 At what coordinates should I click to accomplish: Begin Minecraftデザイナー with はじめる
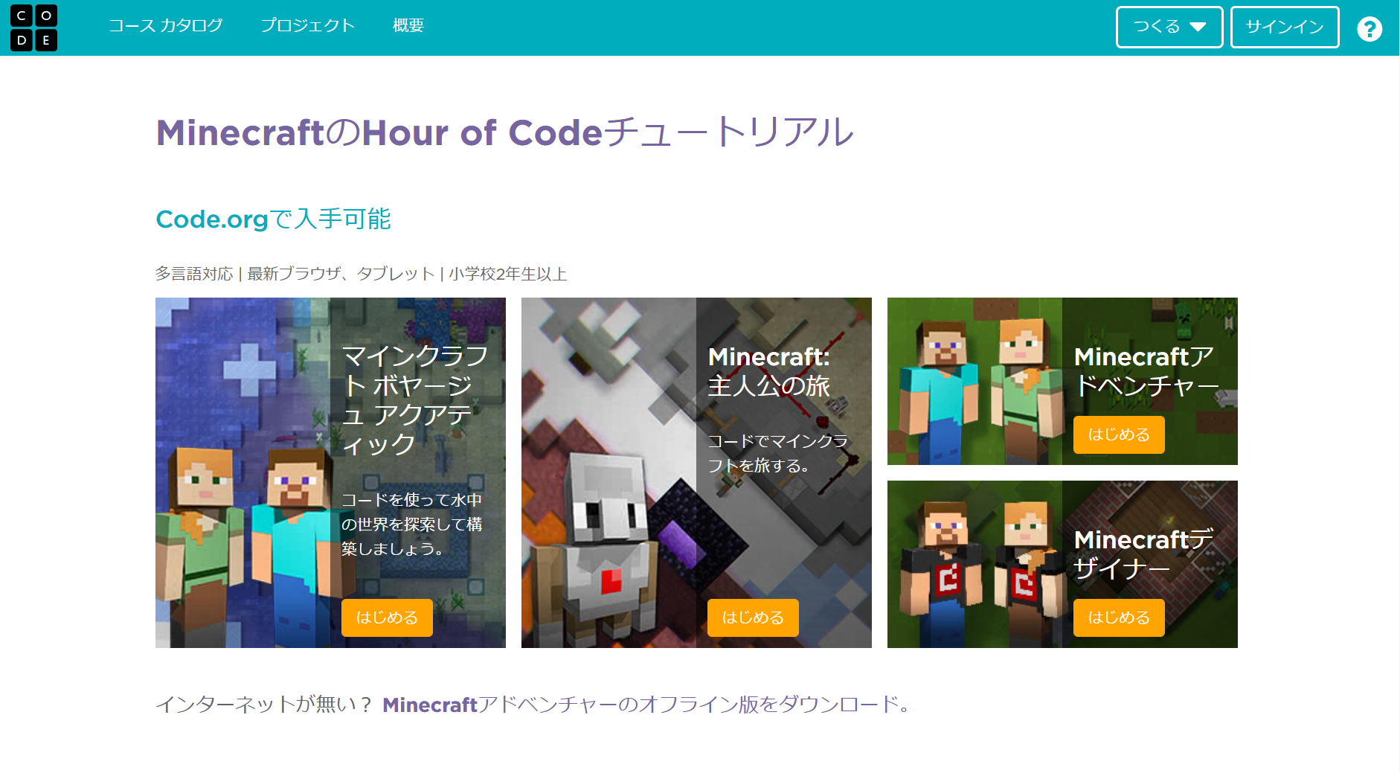[1118, 618]
